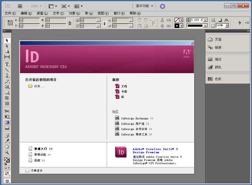
Task: Select the Note tool
Action: [7, 135]
